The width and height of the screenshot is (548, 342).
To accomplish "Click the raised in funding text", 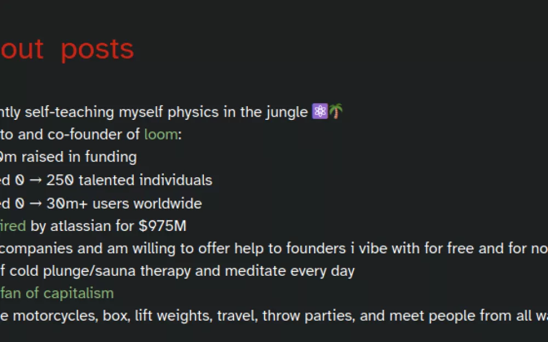I will 79,157.
